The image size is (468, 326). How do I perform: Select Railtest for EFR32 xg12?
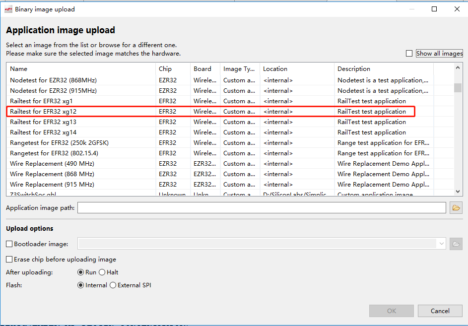(x=230, y=112)
